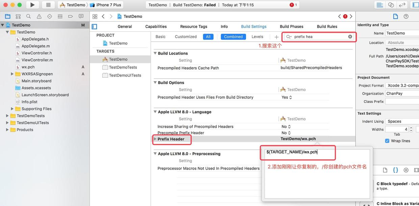The width and height of the screenshot is (419, 206).
Task: Toggle the project and targets list sidebar
Action: coord(95,27)
